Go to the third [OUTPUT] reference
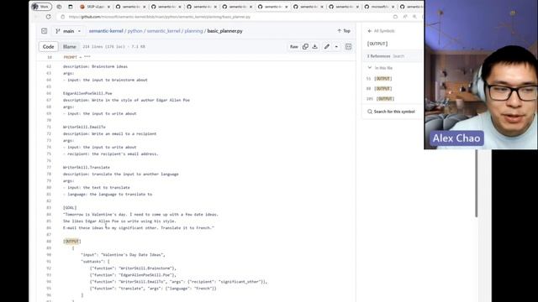538x302 pixels. click(x=380, y=99)
